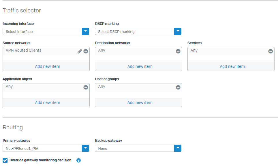Show info about override gateway monitoring
Screen dimensions: 278x168
78,160
